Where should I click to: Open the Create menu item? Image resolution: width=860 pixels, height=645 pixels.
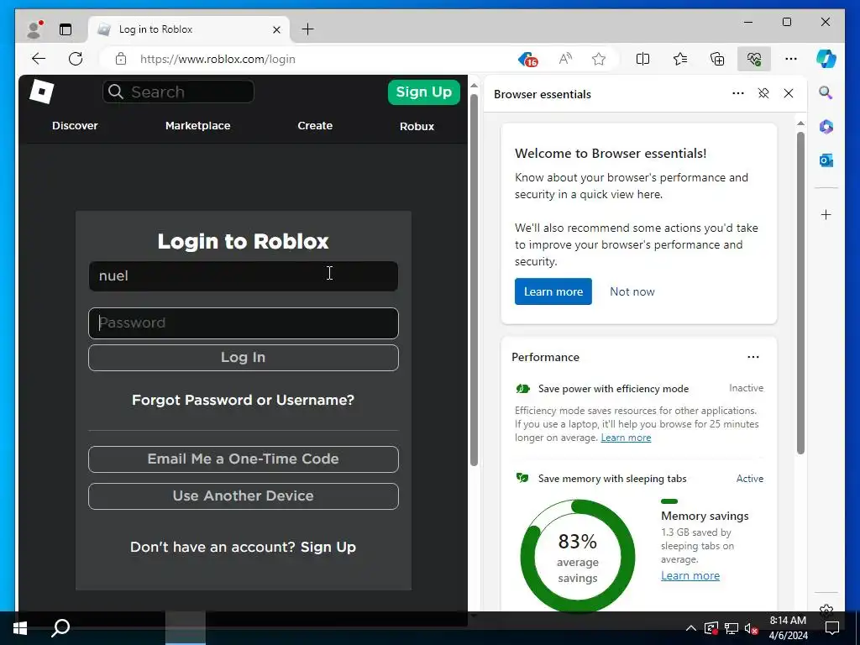[x=316, y=126]
